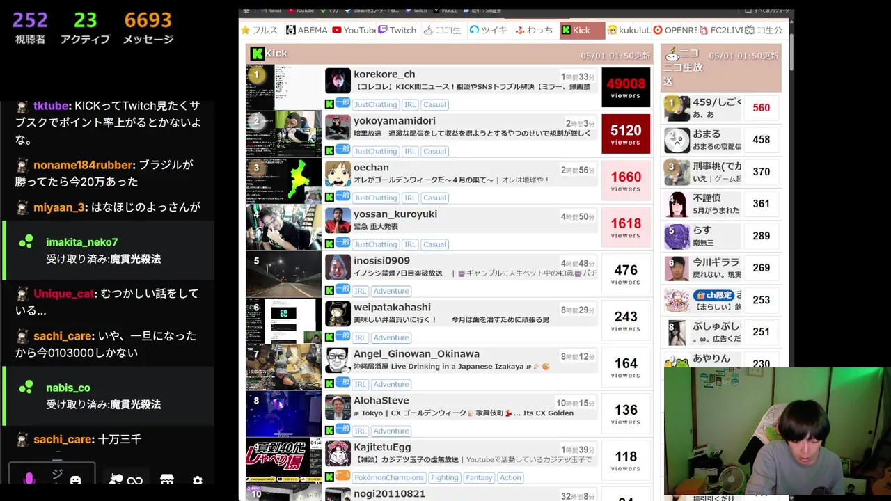
Task: Click the pink microphone icon in chat panel
Action: click(x=29, y=479)
